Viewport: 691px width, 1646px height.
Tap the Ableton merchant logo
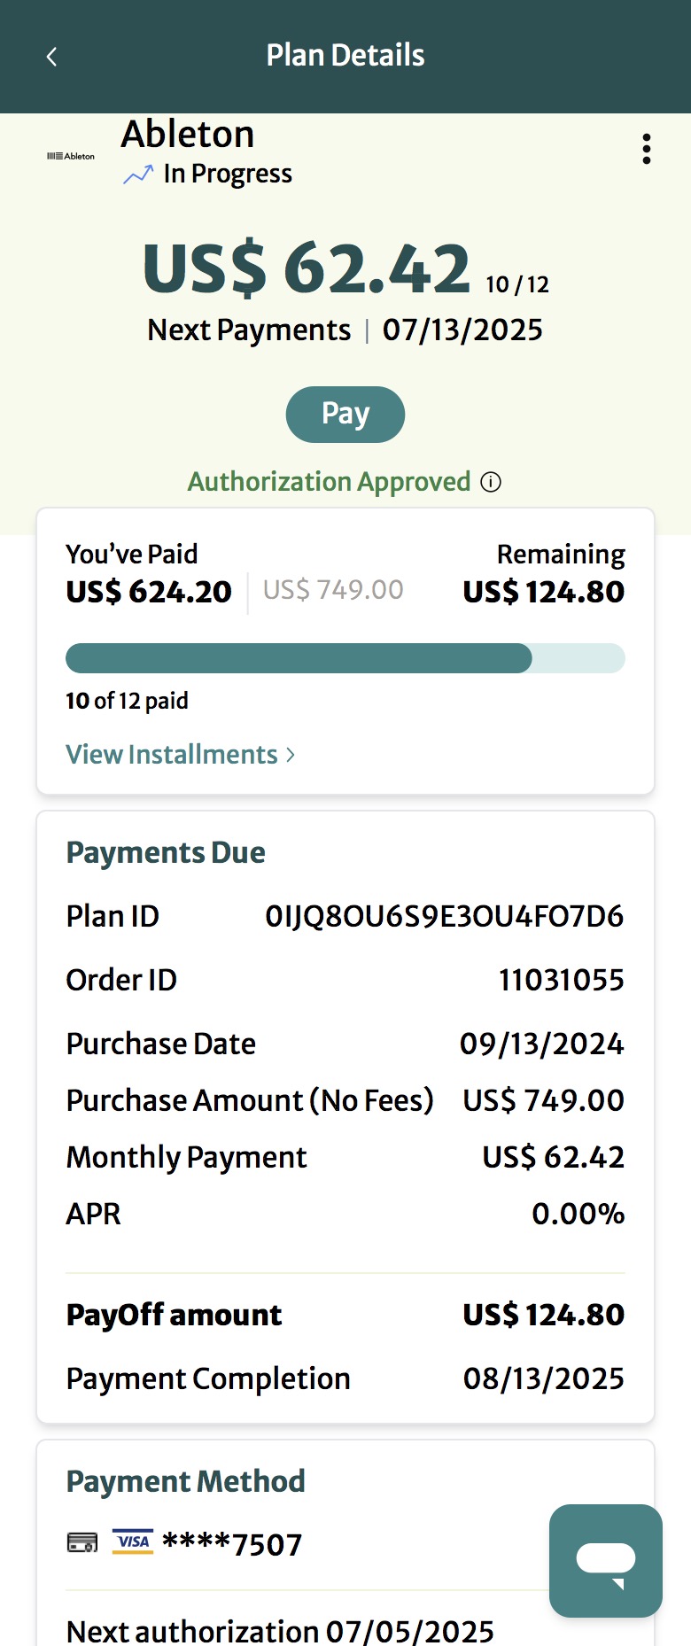[x=71, y=156]
